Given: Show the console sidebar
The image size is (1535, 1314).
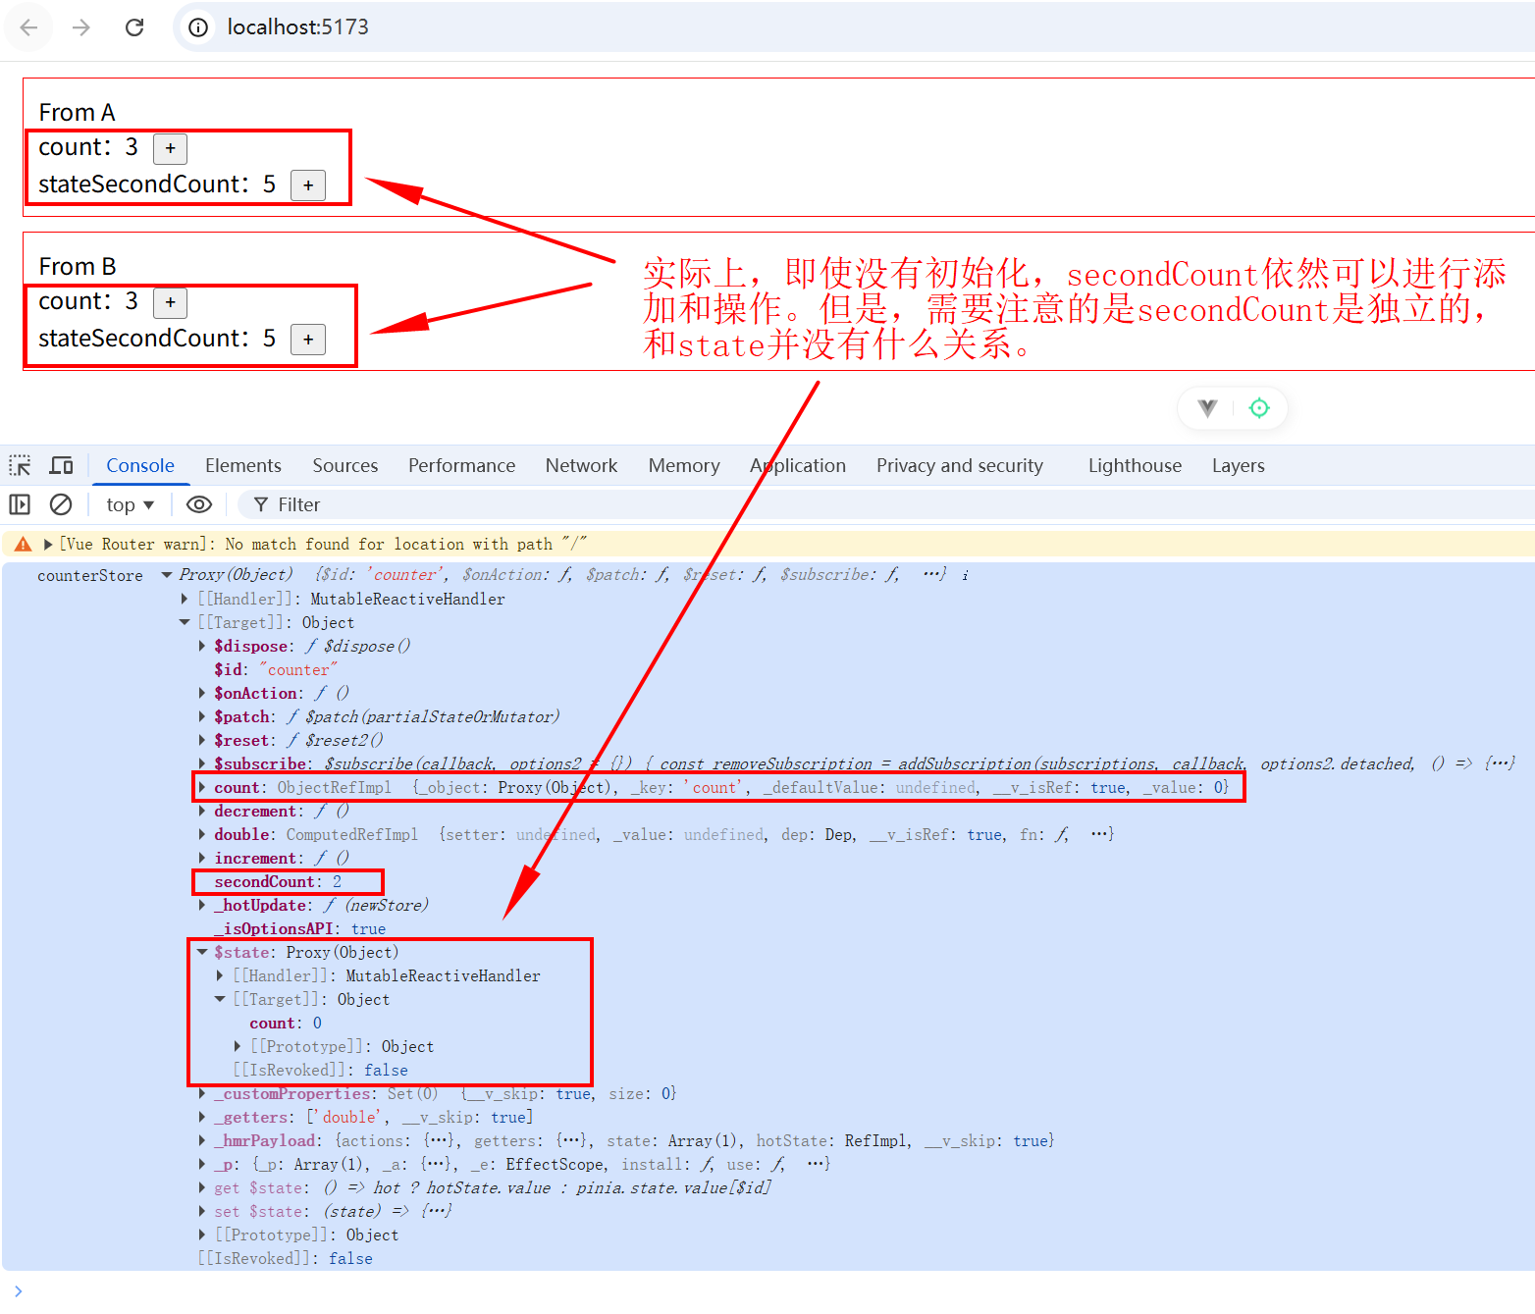Looking at the screenshot, I should coord(20,504).
